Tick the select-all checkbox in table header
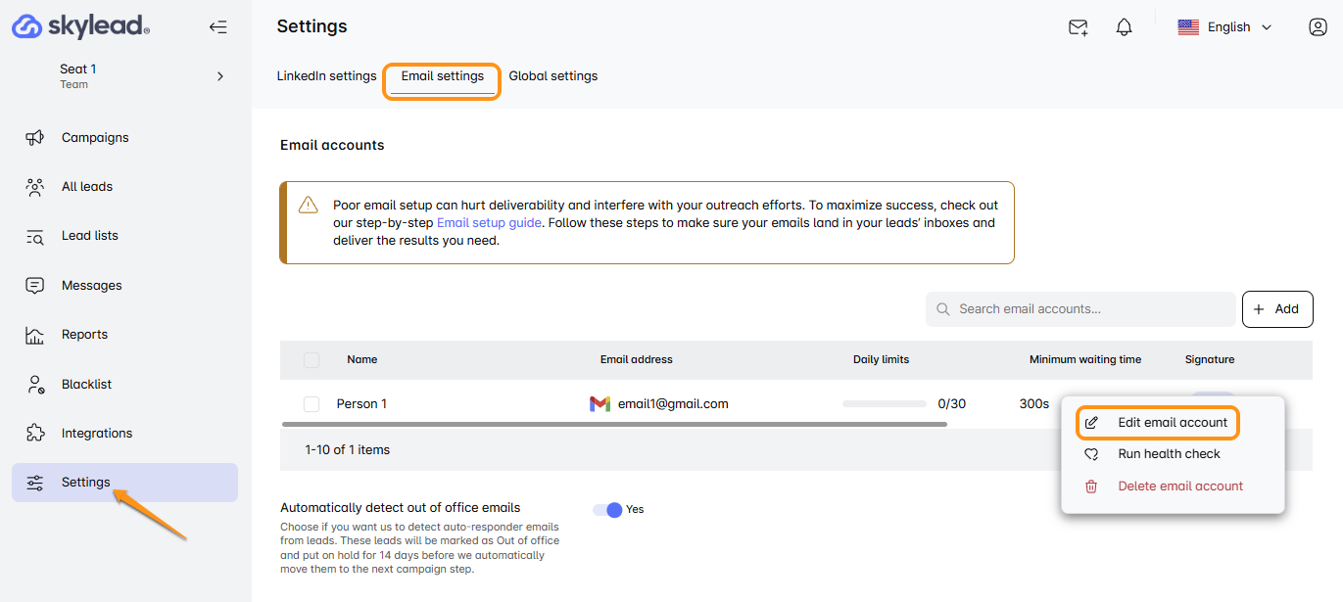Image resolution: width=1343 pixels, height=602 pixels. [312, 360]
